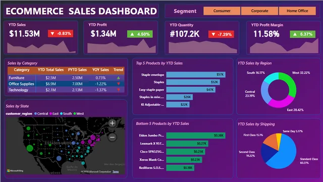323x182 pixels.
Task: Select the Home Office segment button
Action: 297,11
